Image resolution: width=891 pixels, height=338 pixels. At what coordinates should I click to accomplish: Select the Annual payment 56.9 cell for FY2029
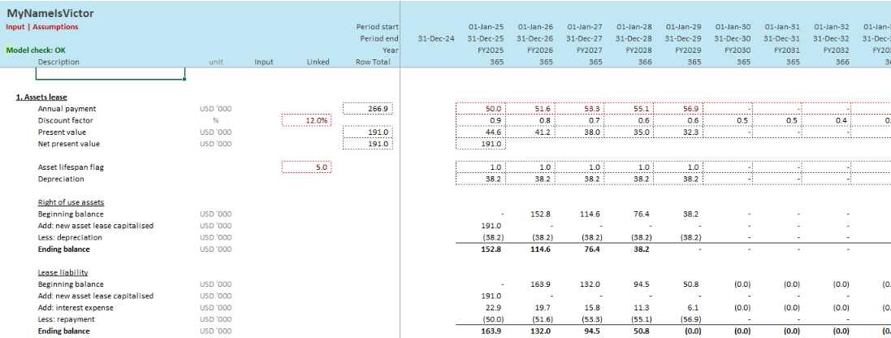pyautogui.click(x=679, y=109)
